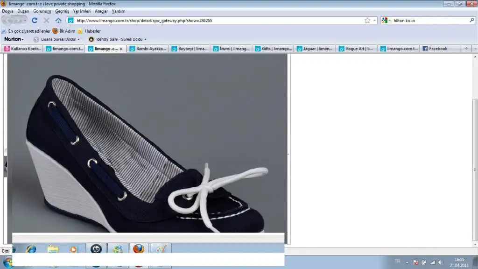The height and width of the screenshot is (269, 478).
Task: Click the Reload page icon
Action: click(x=35, y=21)
